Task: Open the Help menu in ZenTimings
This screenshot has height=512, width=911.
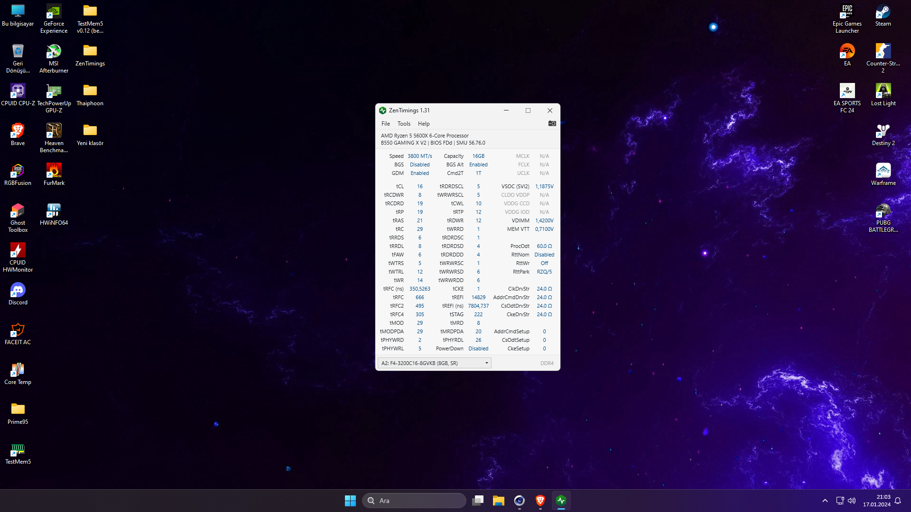Action: [424, 124]
